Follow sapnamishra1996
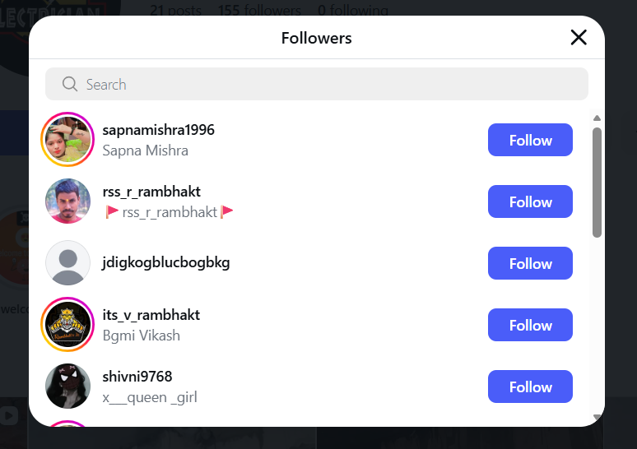Screen dimensions: 637x449 (x=530, y=140)
